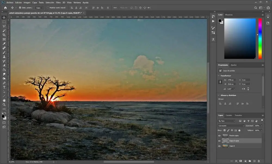
Task: Select the Capa 0 copia layer thumbnail
Action: [x=225, y=141]
